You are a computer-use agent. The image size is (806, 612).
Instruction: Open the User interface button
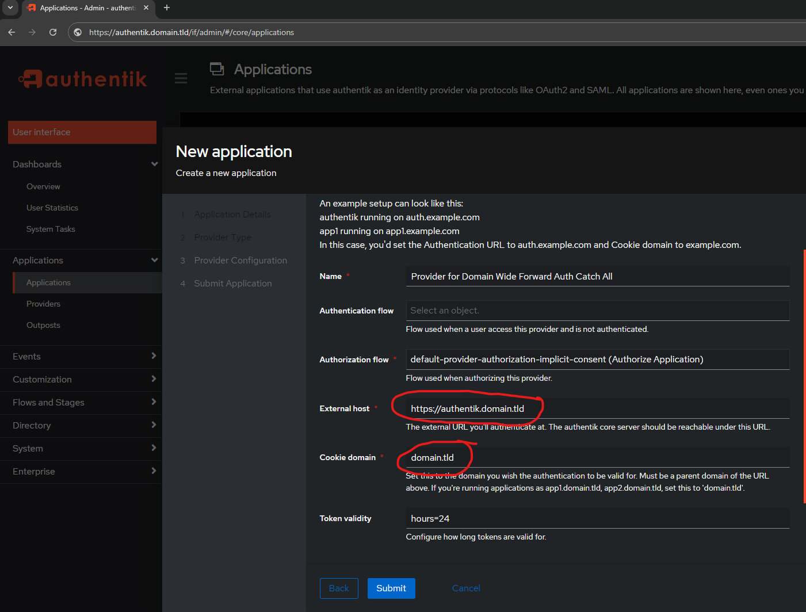82,132
